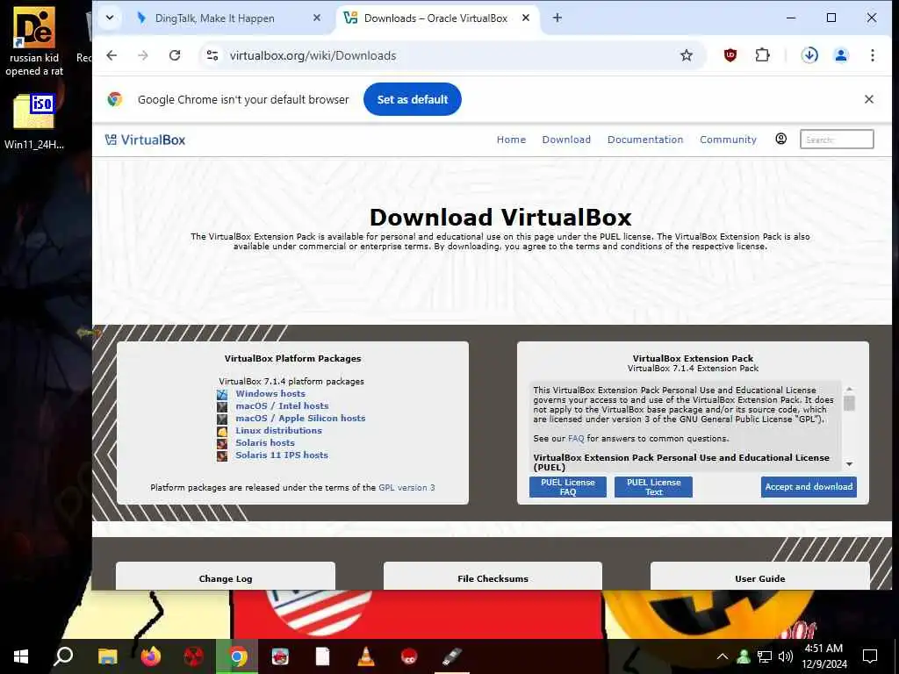Open the Windows Start menu

pos(21,656)
